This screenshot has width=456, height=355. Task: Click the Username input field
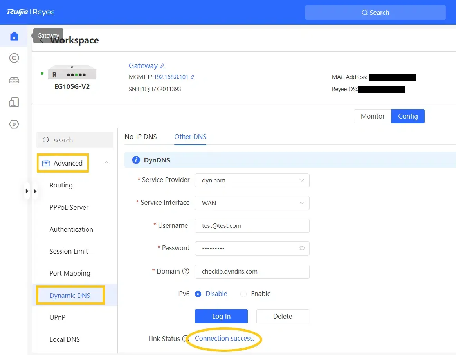pos(252,226)
